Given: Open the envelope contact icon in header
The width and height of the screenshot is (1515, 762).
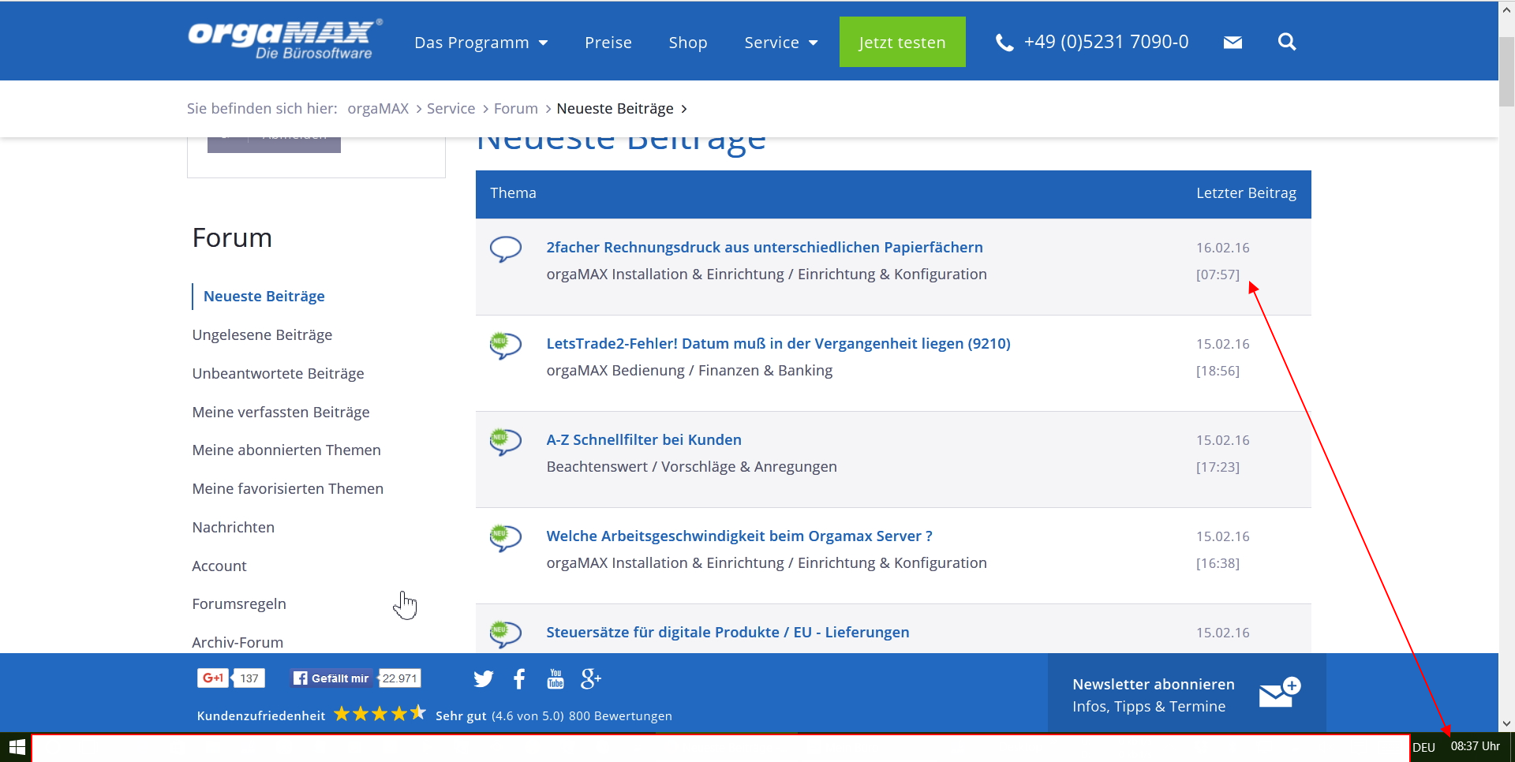Looking at the screenshot, I should [x=1233, y=43].
